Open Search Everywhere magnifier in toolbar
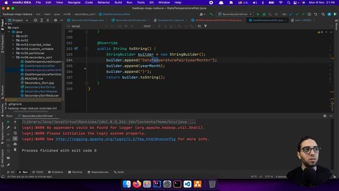Screen dimensions: 339x191 click(323, 14)
